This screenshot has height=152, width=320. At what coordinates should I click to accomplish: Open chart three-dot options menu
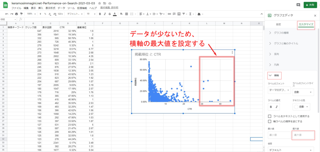(x=232, y=52)
